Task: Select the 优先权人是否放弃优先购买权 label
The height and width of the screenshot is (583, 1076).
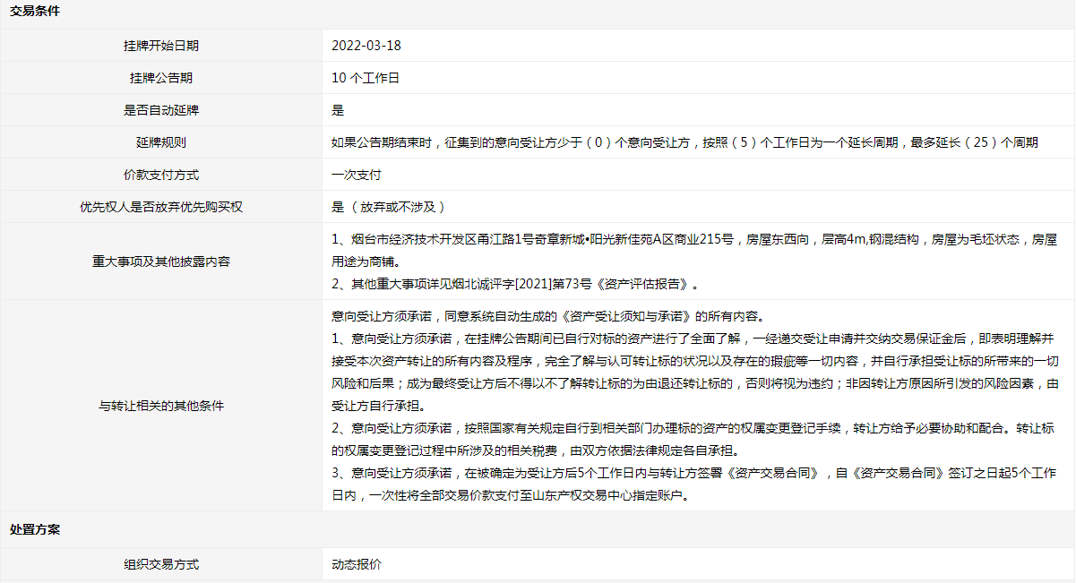Action: coord(161,207)
